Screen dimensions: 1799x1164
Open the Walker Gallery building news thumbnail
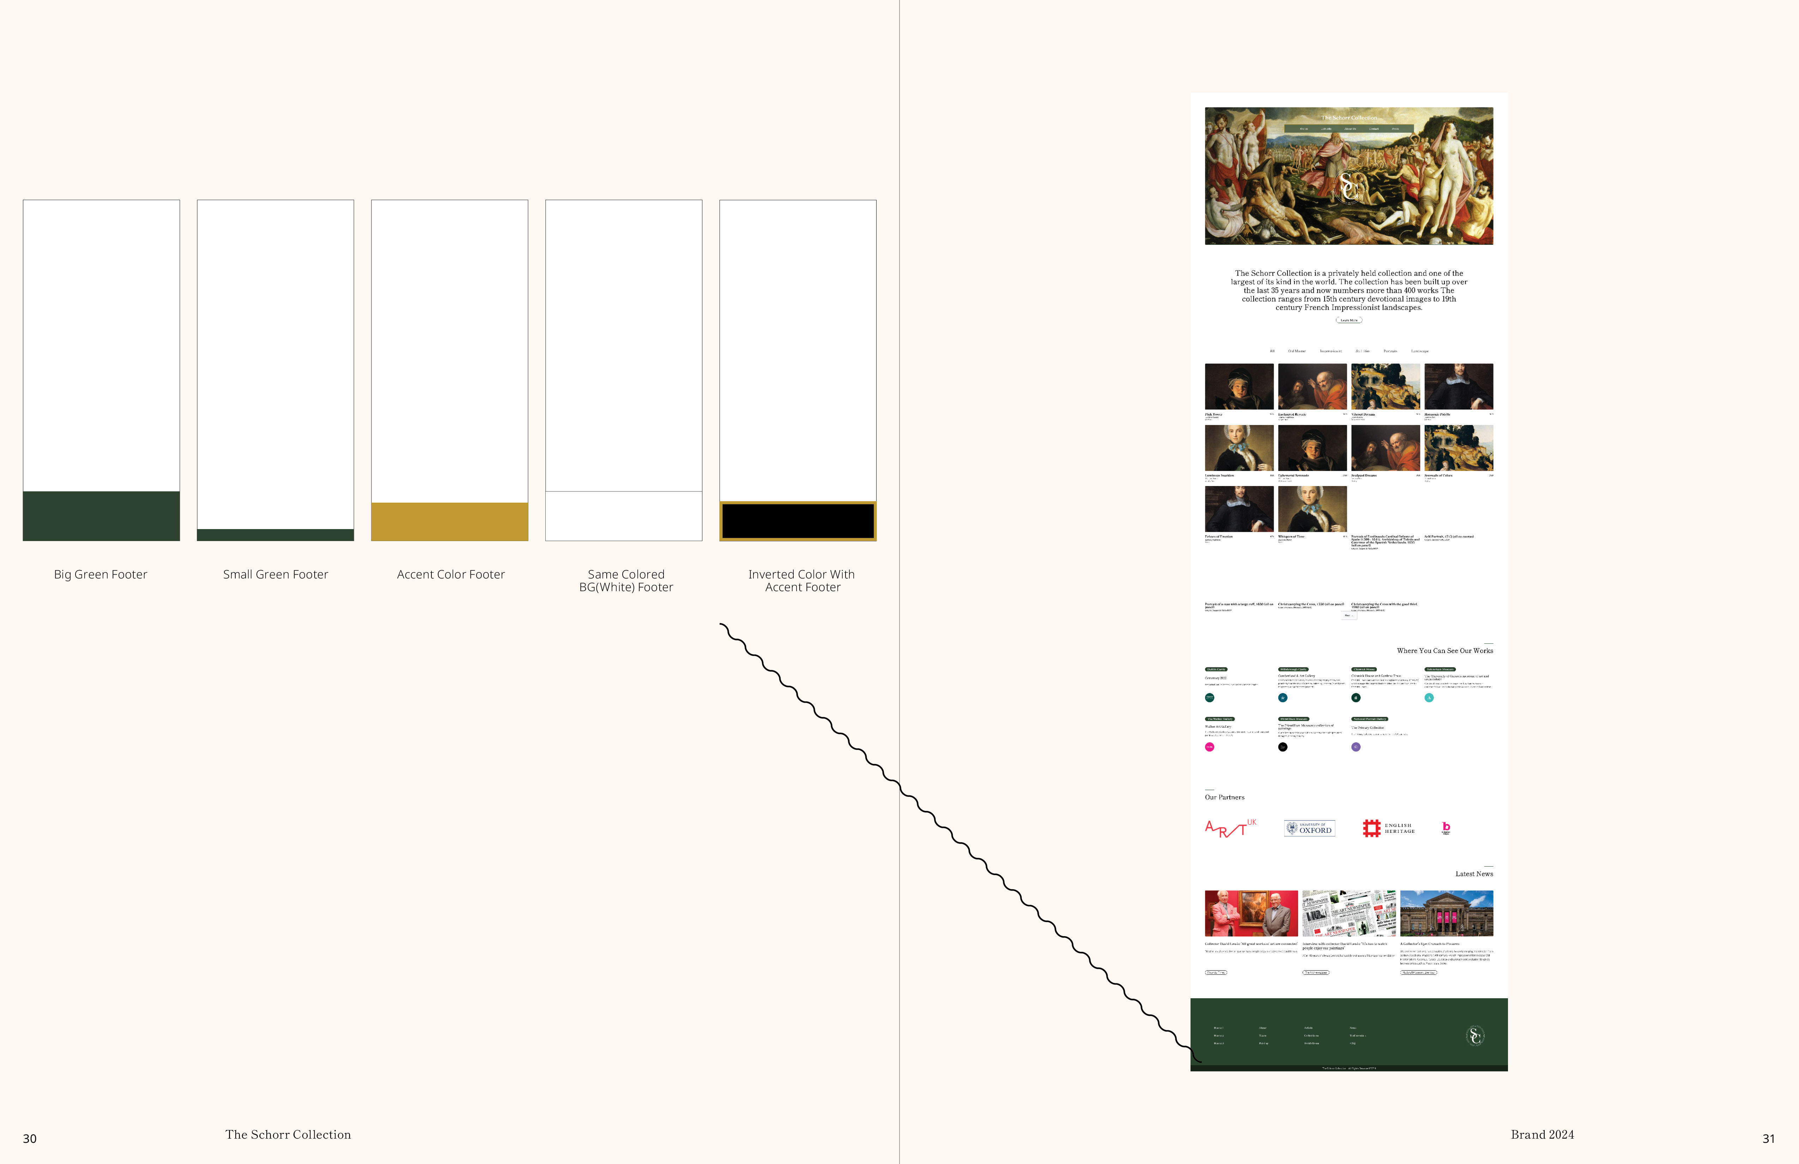click(1446, 913)
